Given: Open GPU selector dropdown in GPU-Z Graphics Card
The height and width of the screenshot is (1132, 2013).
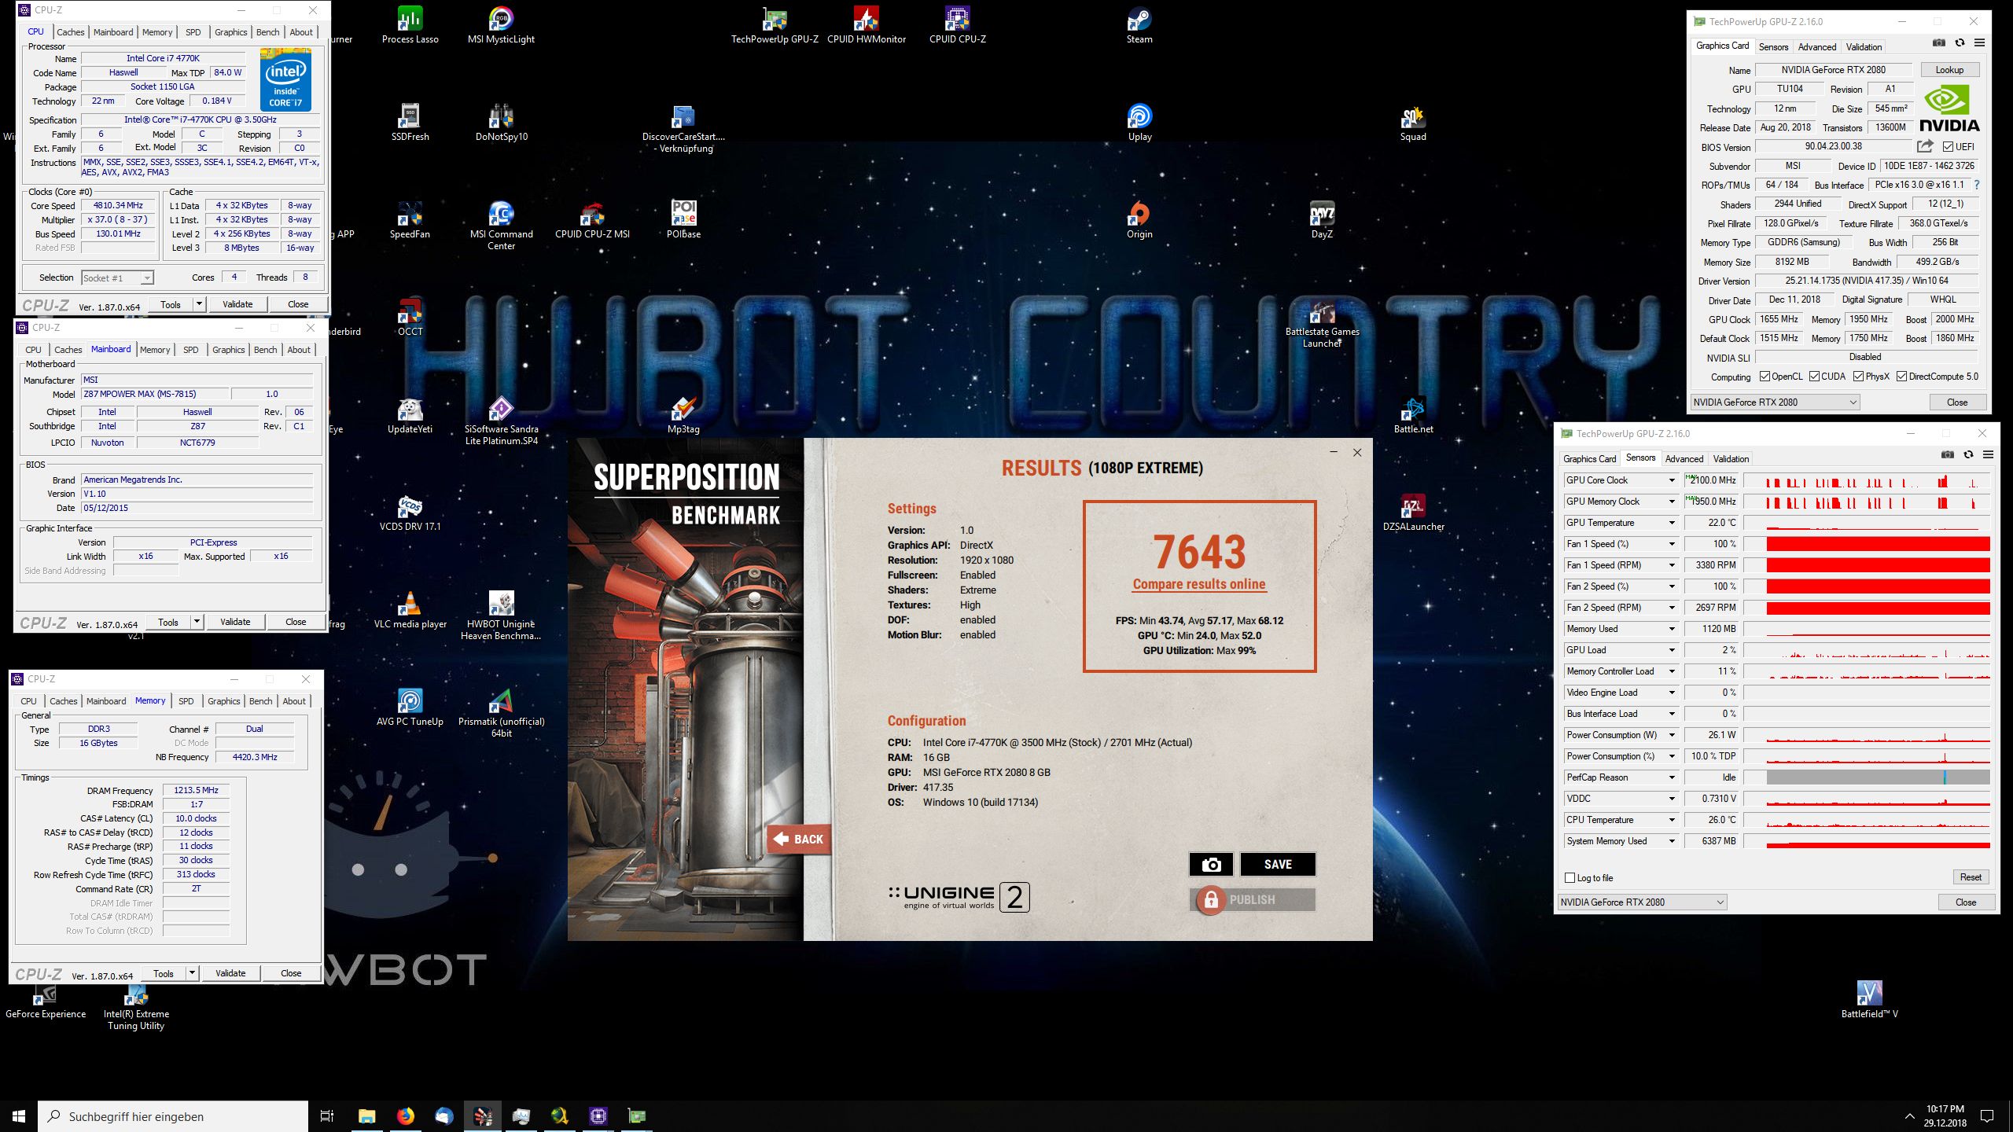Looking at the screenshot, I should pos(1775,402).
